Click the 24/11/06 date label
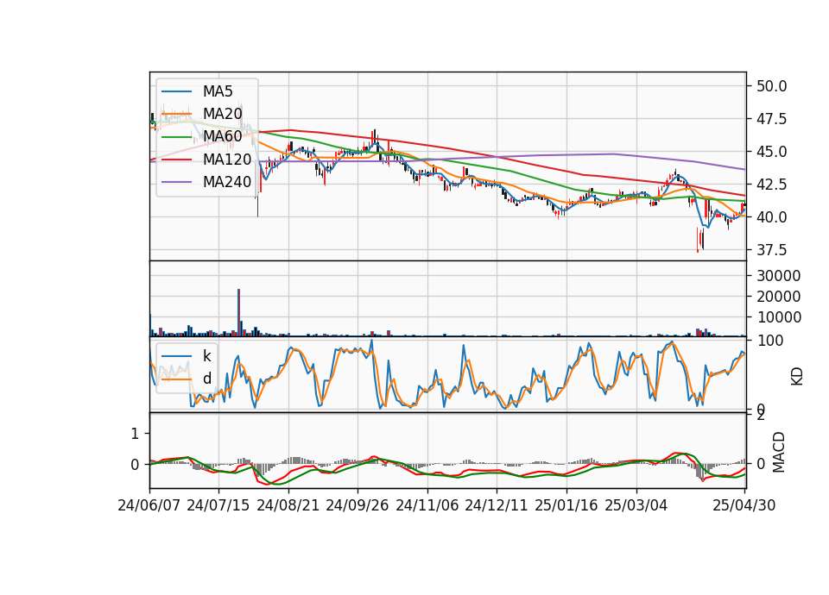 click(x=427, y=505)
